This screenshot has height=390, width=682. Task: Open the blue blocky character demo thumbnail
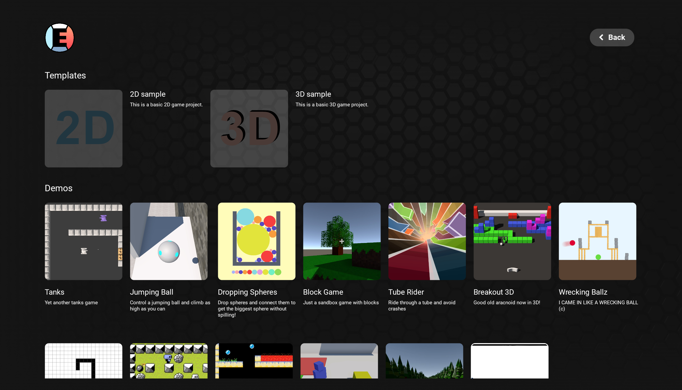click(x=339, y=361)
